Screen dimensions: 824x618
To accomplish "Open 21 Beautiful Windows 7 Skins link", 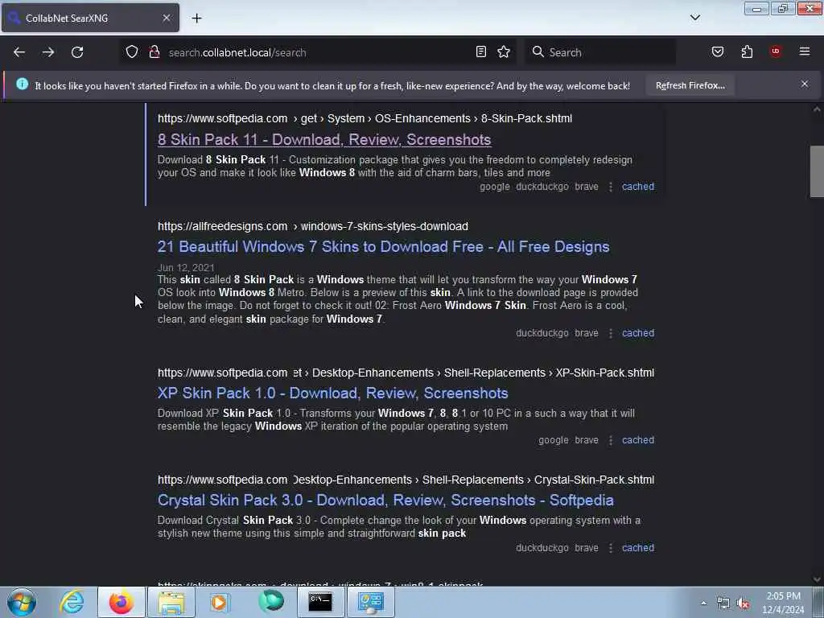I will [x=384, y=247].
